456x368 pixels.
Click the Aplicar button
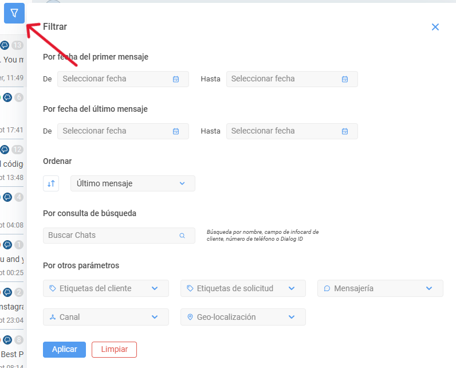coord(64,350)
